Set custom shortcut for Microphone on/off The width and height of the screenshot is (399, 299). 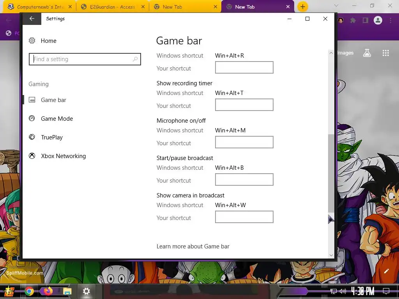(244, 142)
